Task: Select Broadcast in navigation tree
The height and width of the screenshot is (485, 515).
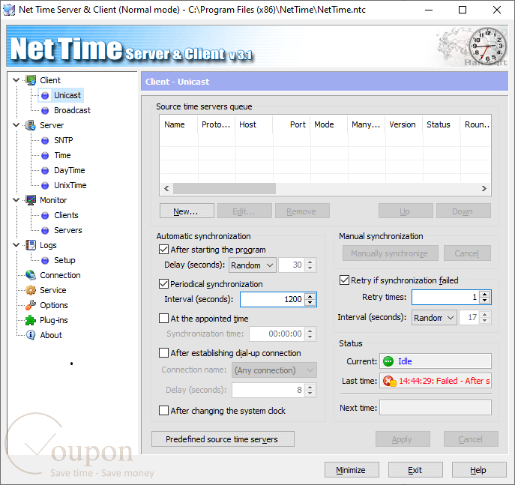Action: click(x=72, y=110)
